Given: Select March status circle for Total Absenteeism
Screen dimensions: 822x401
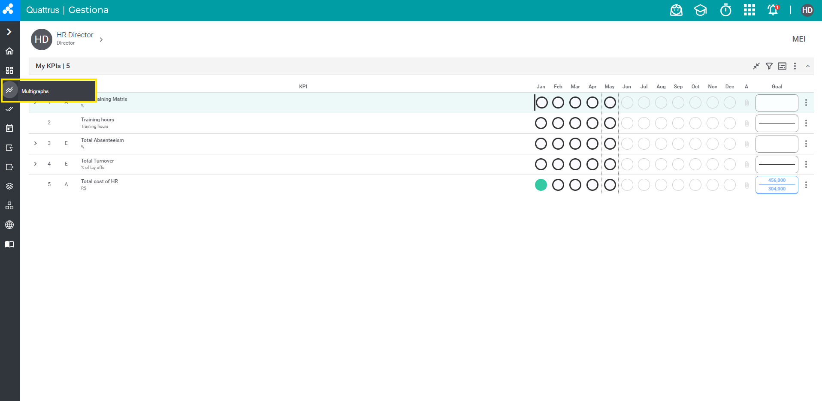Looking at the screenshot, I should point(575,144).
